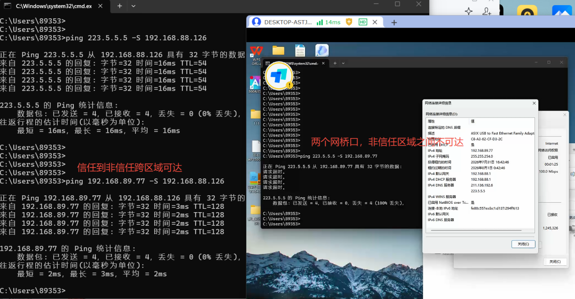575x299 pixels.
Task: Click the ASIX USB adapter description value
Action: coord(502,133)
